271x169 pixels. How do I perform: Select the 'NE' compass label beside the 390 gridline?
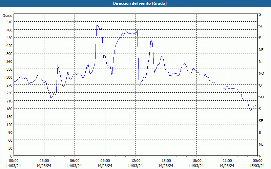coord(261,50)
